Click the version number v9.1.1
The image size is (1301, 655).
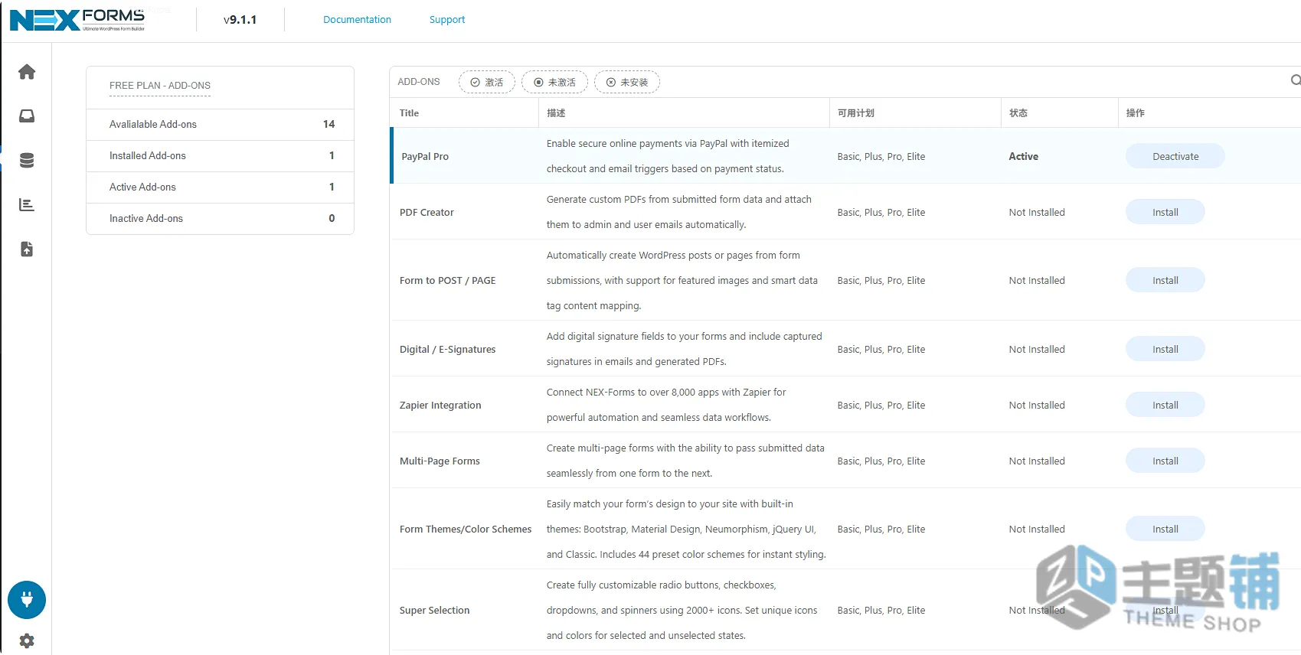240,20
